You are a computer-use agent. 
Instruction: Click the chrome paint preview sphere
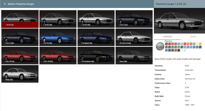[x=160, y=46]
